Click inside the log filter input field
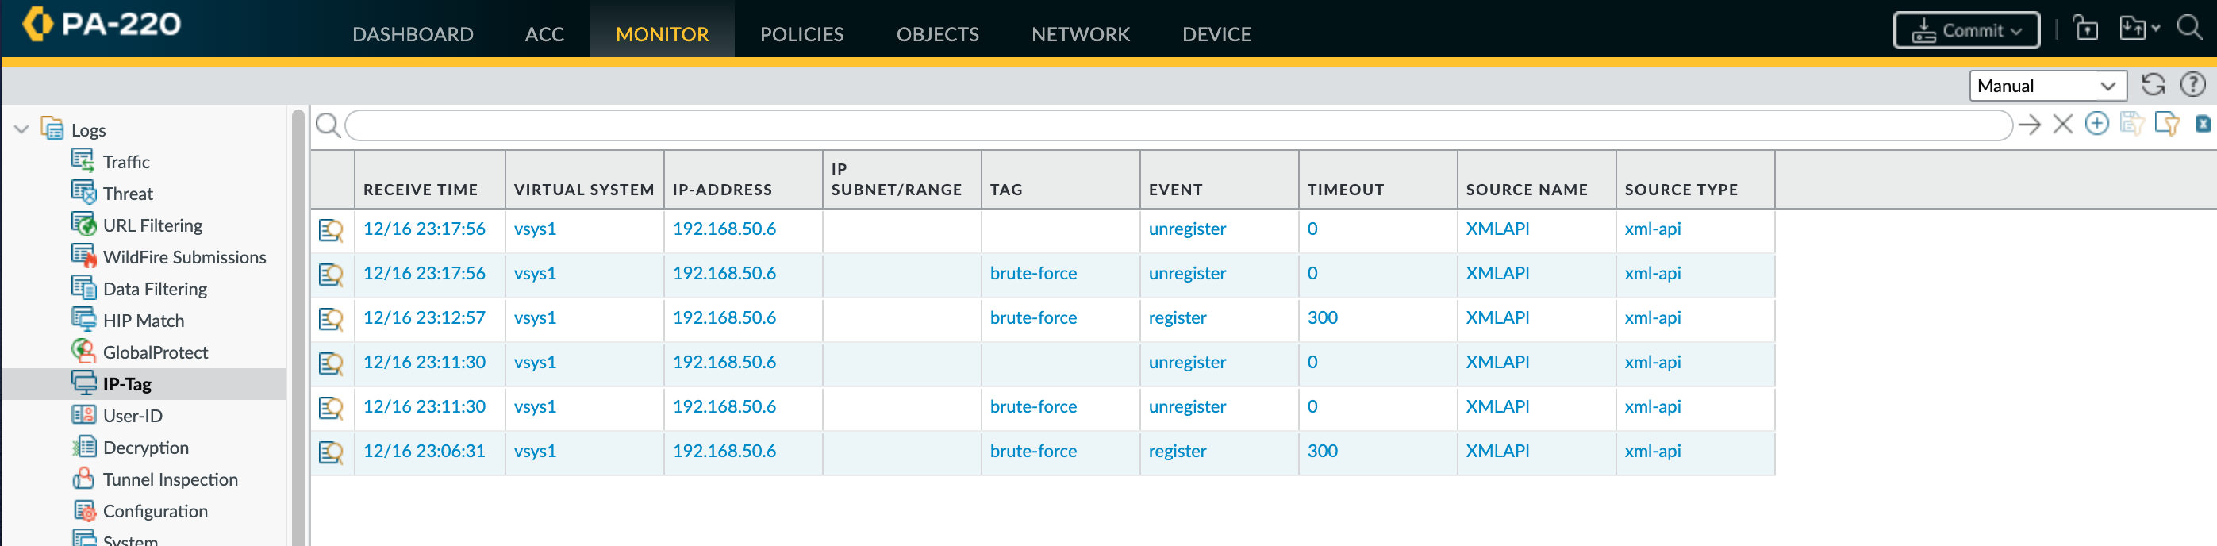Viewport: 2217px width, 546px height. pyautogui.click(x=1178, y=125)
